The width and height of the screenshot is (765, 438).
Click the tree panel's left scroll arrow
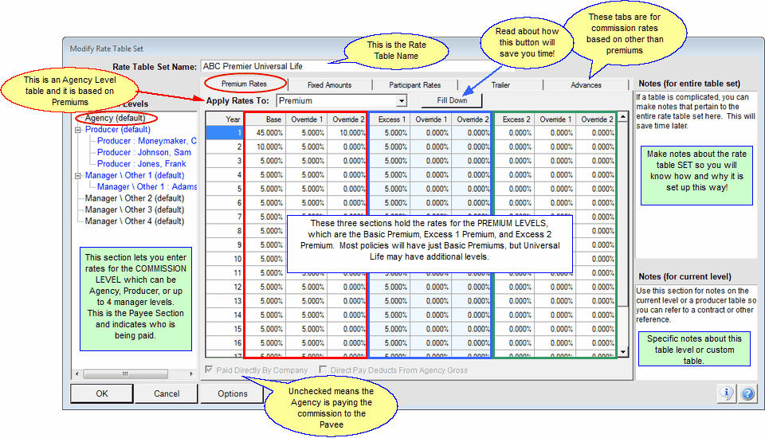76,373
